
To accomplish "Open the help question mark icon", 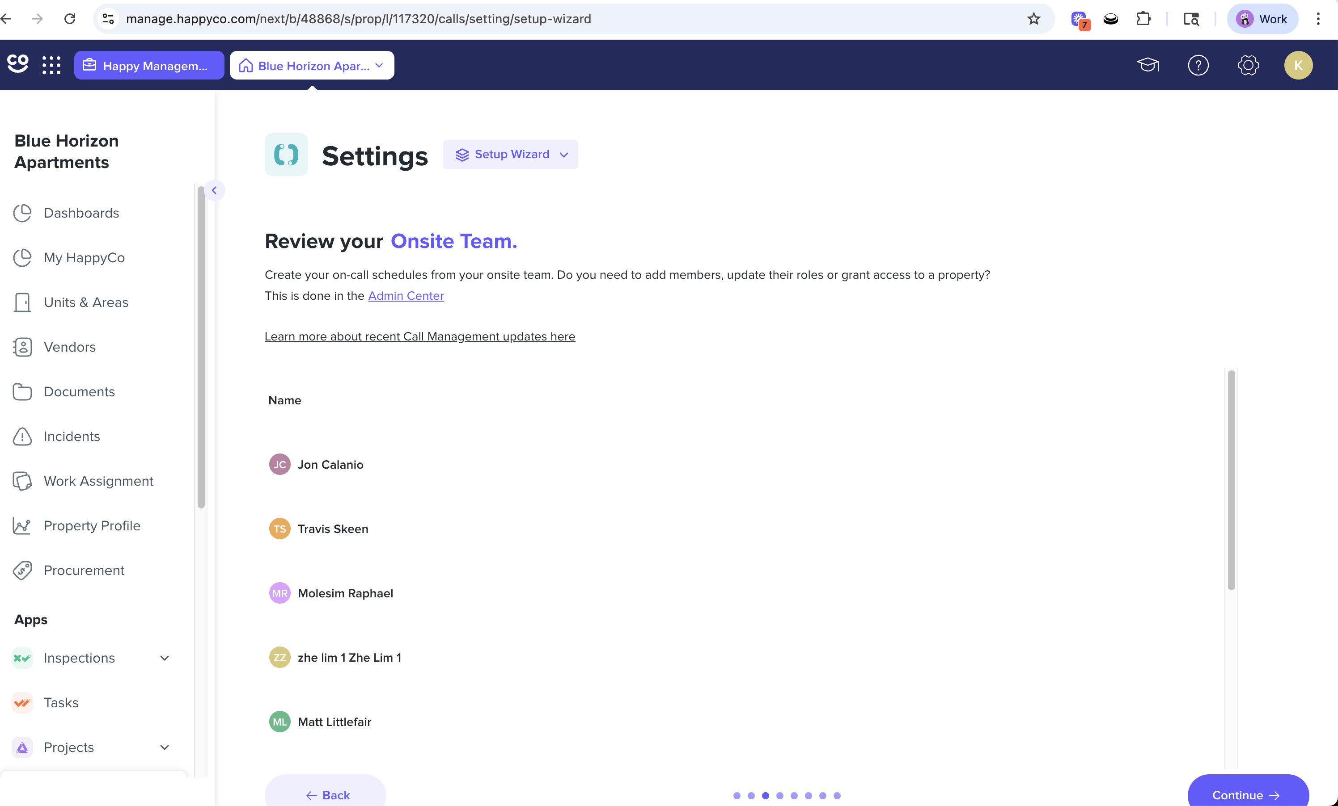I will 1198,65.
